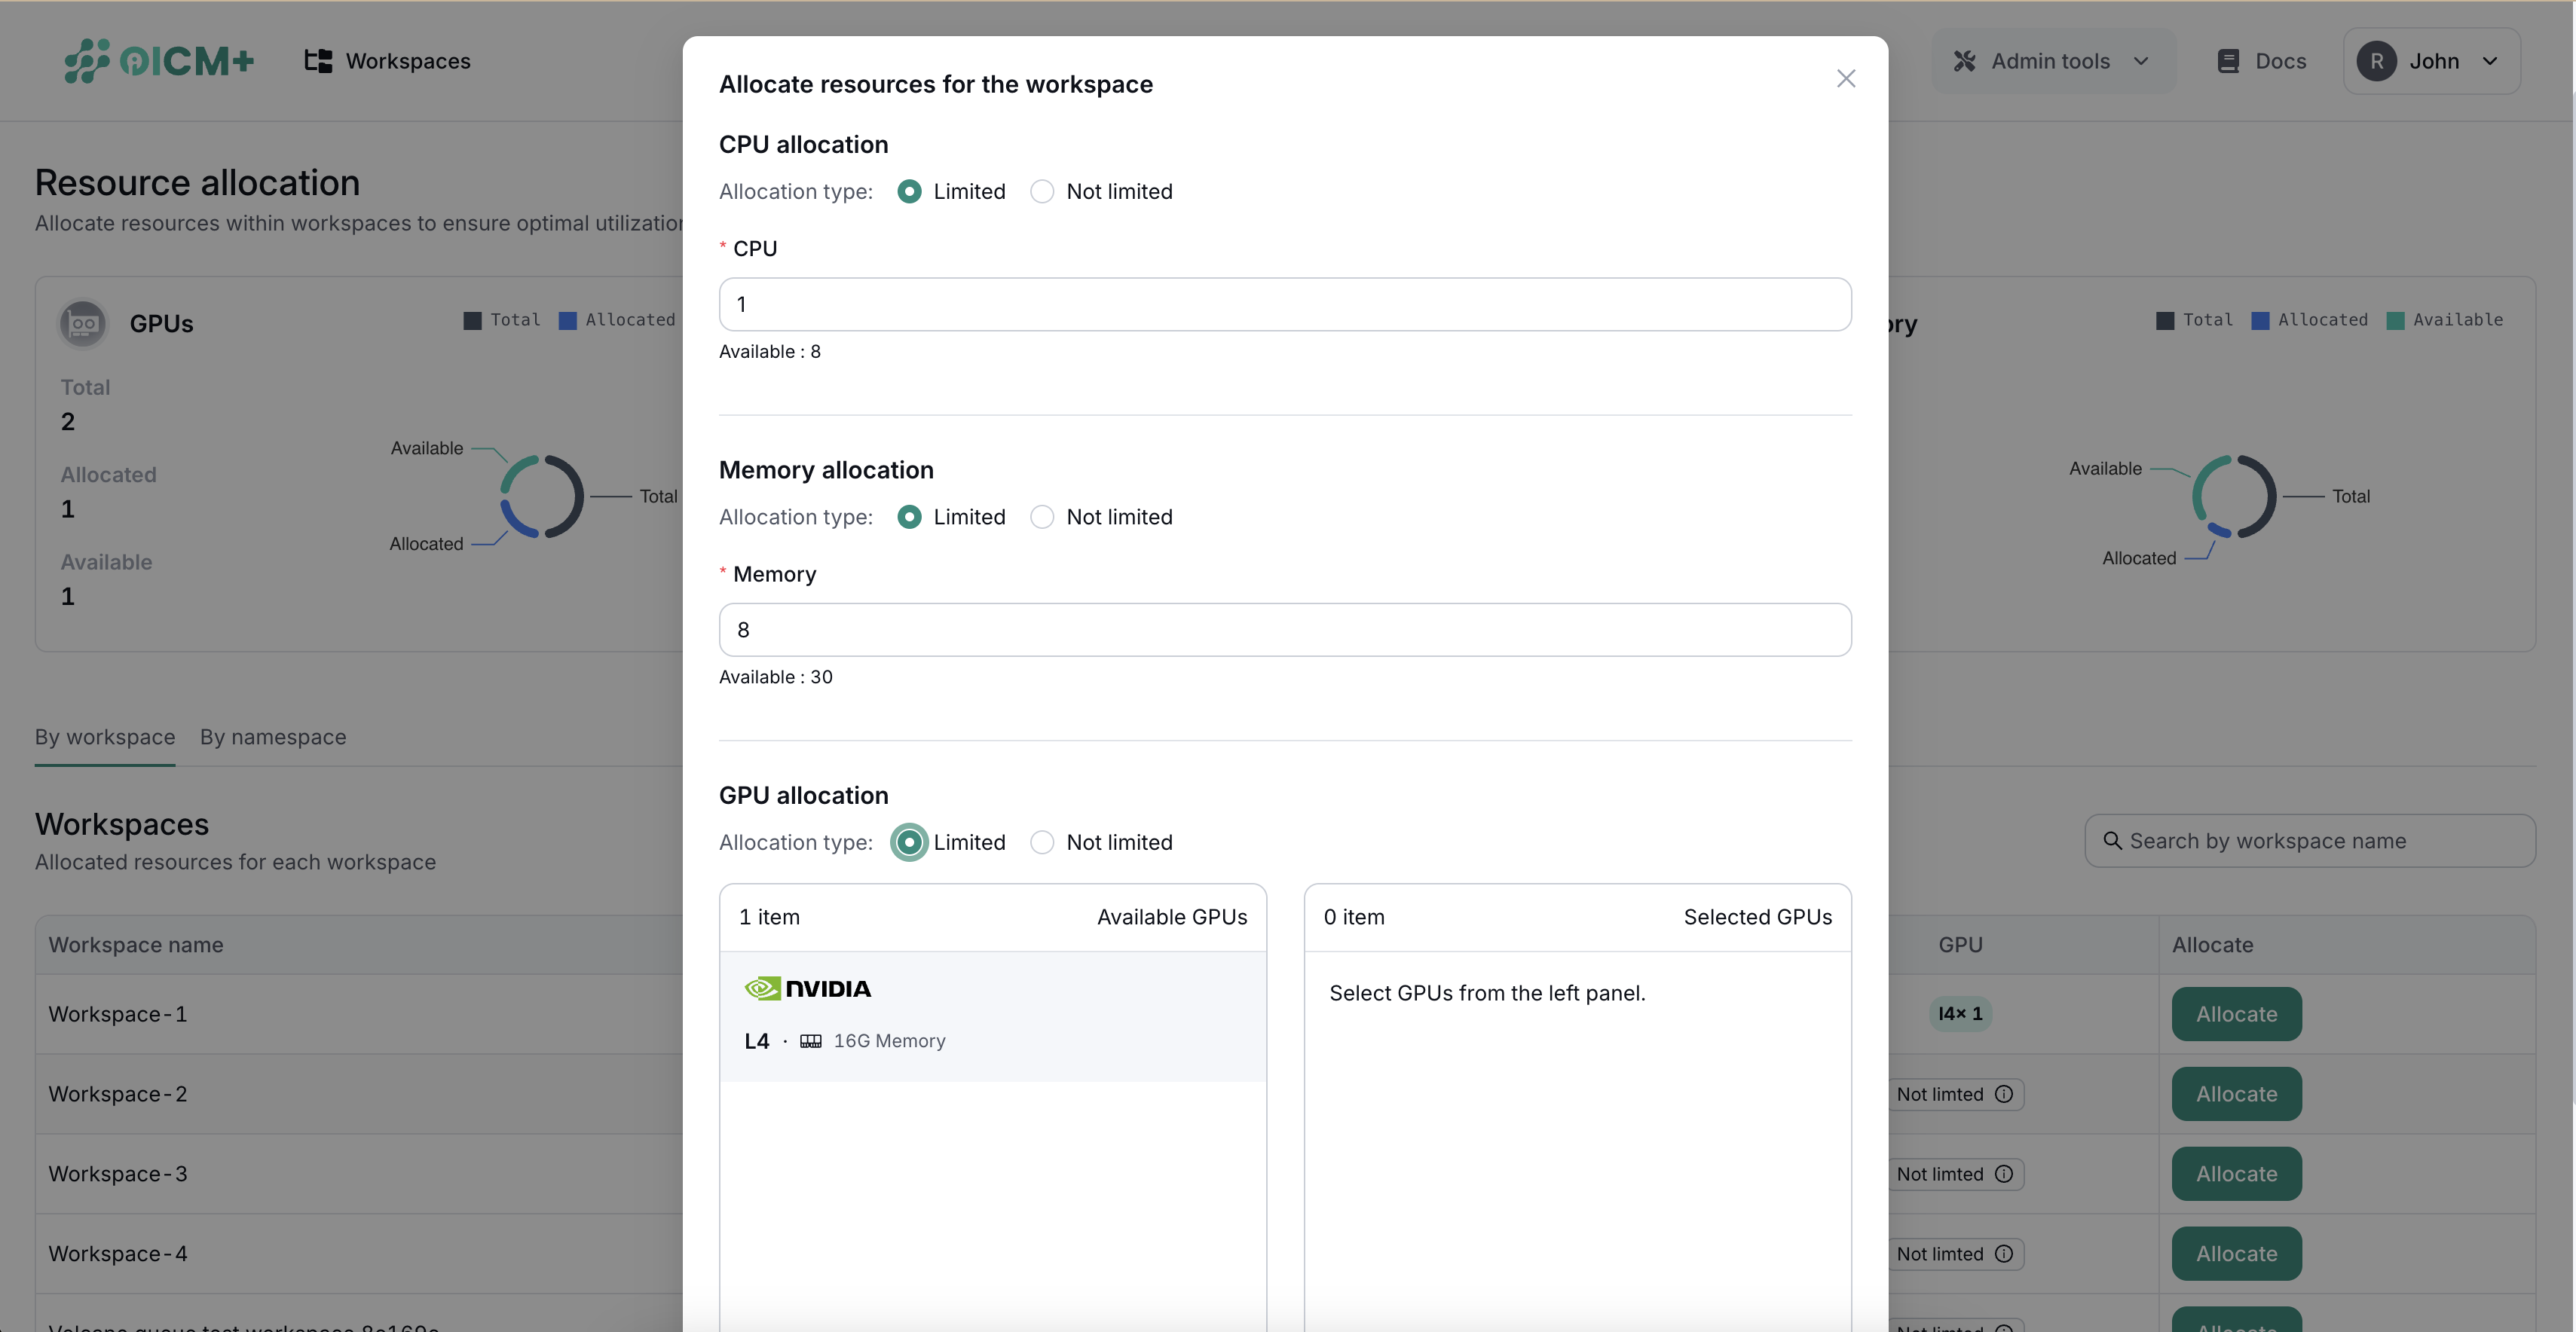Click the Docs book icon
Image resolution: width=2576 pixels, height=1332 pixels.
click(x=2228, y=60)
